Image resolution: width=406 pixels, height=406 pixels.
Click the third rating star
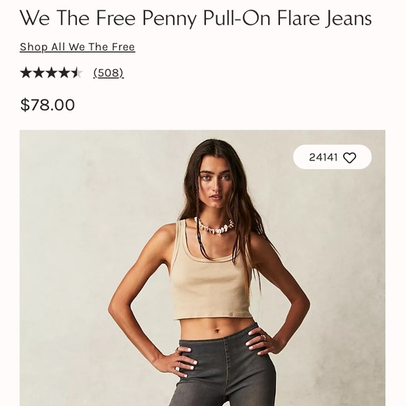coord(51,73)
